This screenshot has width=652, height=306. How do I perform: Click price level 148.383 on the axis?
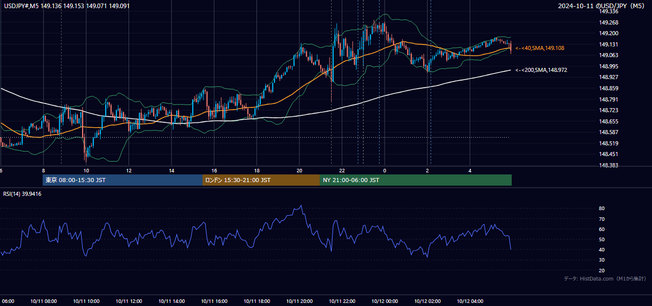609,165
